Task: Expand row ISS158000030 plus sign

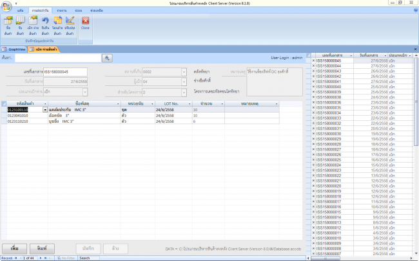Action: click(313, 134)
